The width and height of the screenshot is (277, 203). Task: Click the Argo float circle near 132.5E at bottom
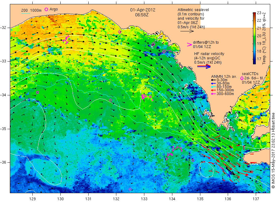tap(130, 189)
